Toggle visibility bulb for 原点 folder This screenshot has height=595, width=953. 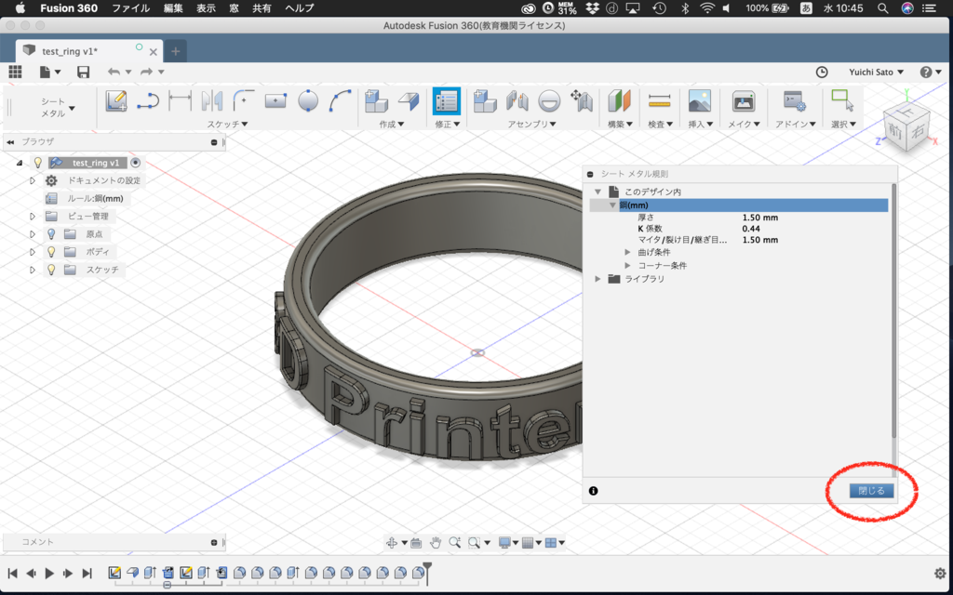[52, 233]
